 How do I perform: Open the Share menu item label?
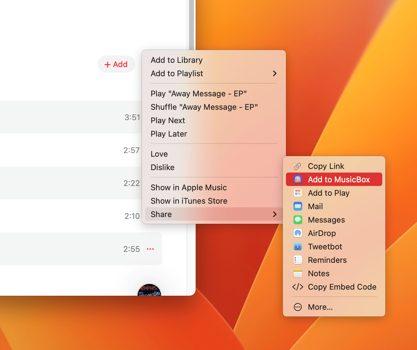tap(161, 214)
